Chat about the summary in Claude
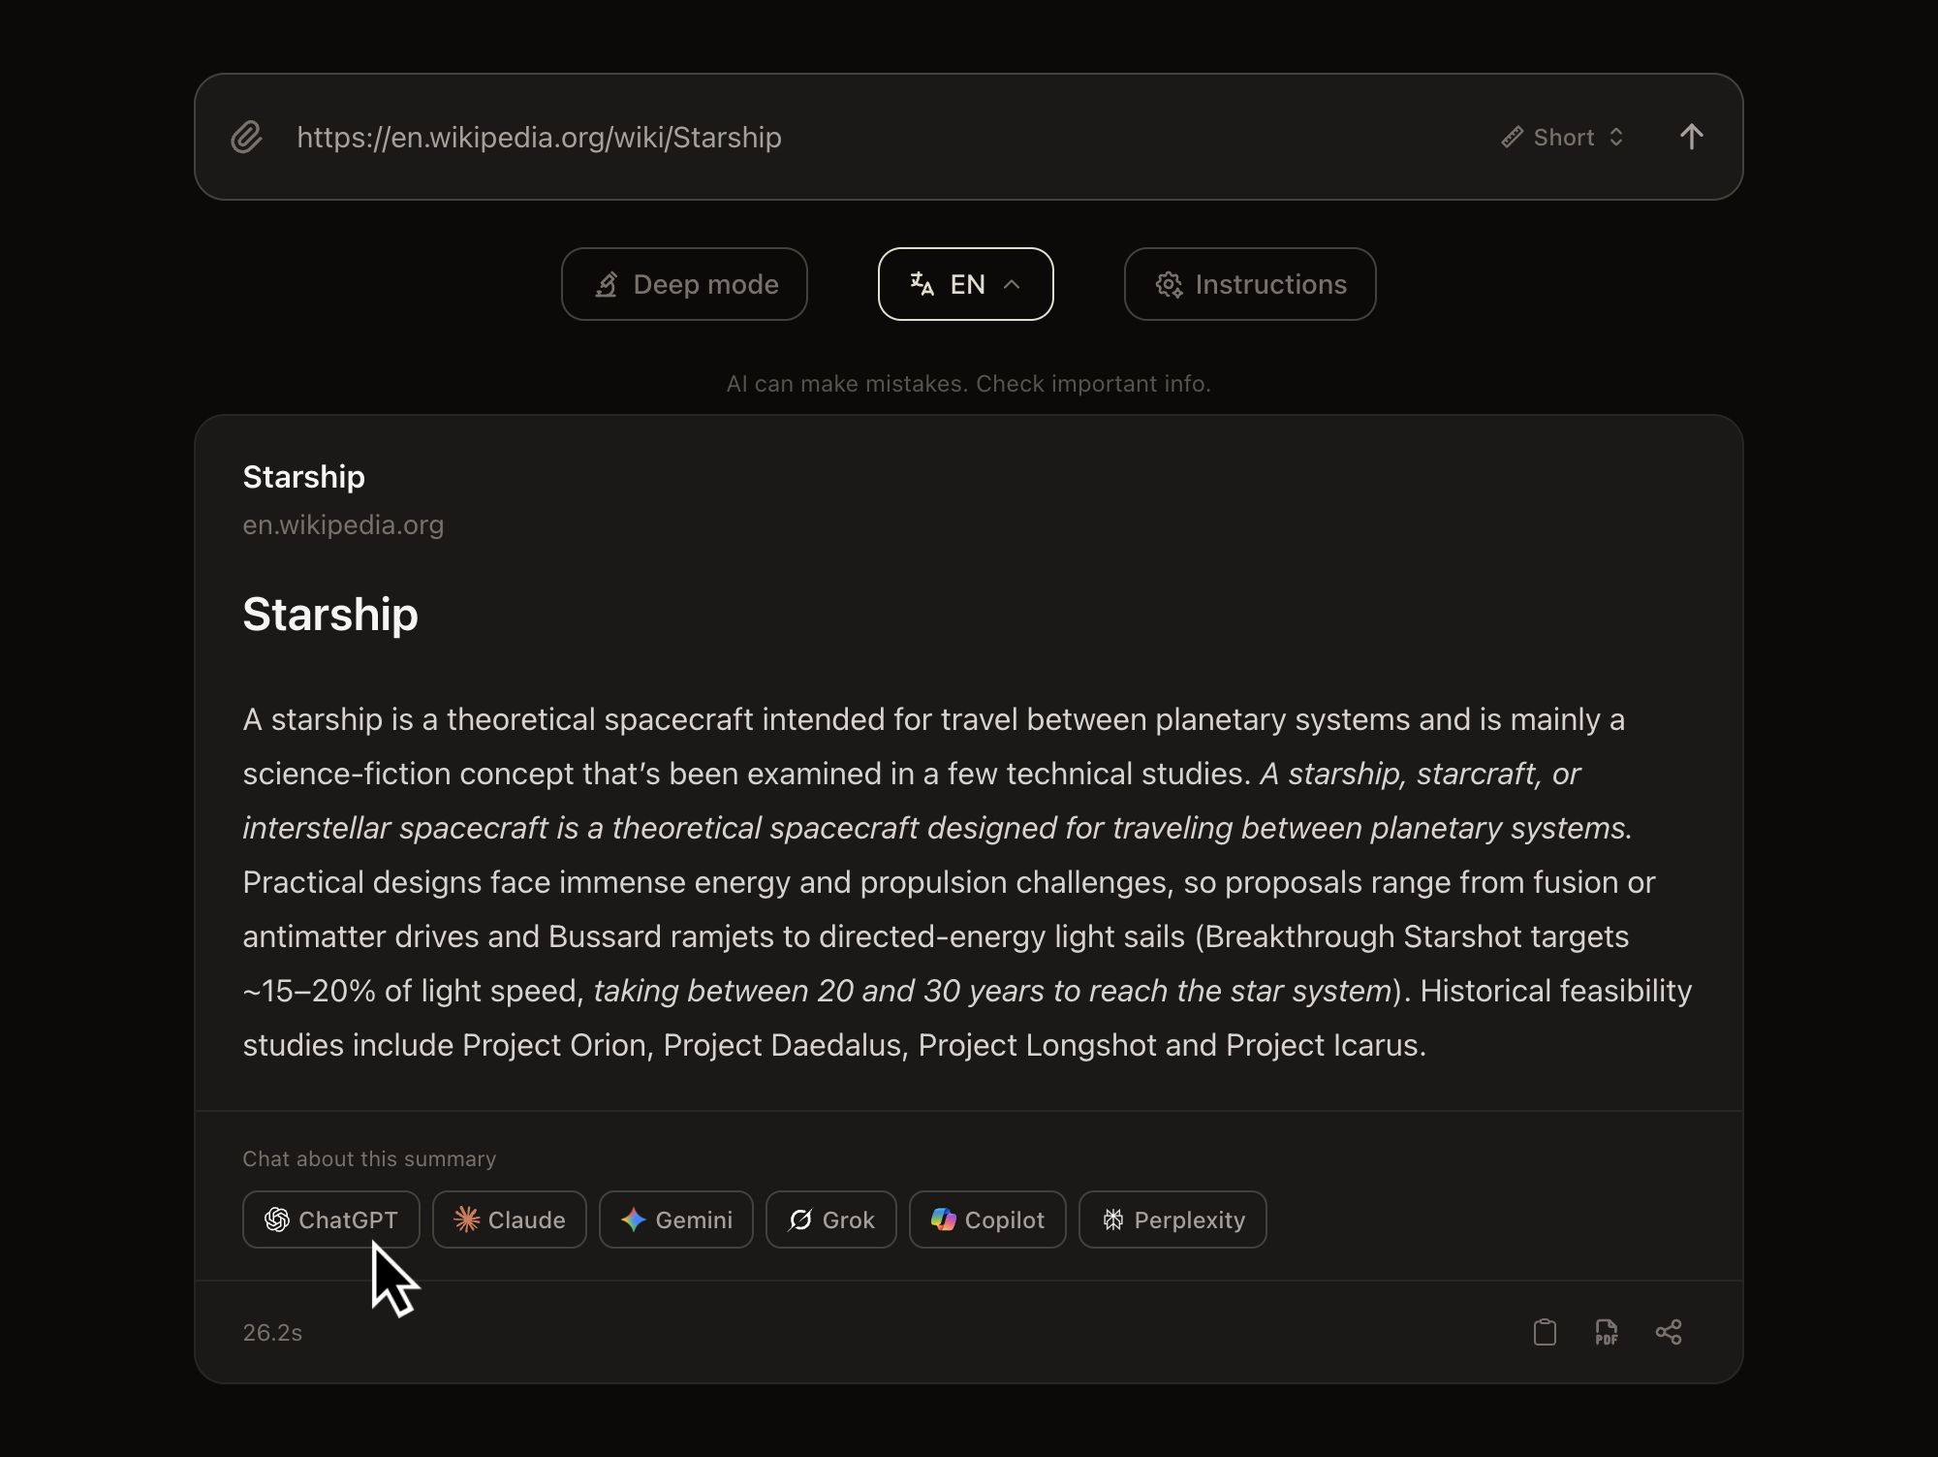The height and width of the screenshot is (1457, 1938). click(509, 1219)
